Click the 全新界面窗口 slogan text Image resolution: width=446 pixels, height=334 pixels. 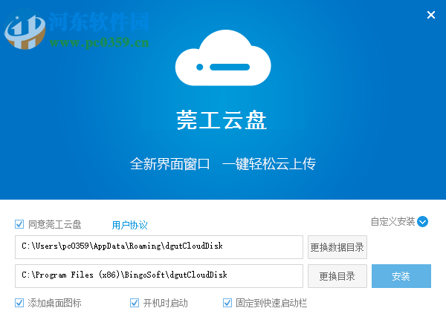pos(169,164)
